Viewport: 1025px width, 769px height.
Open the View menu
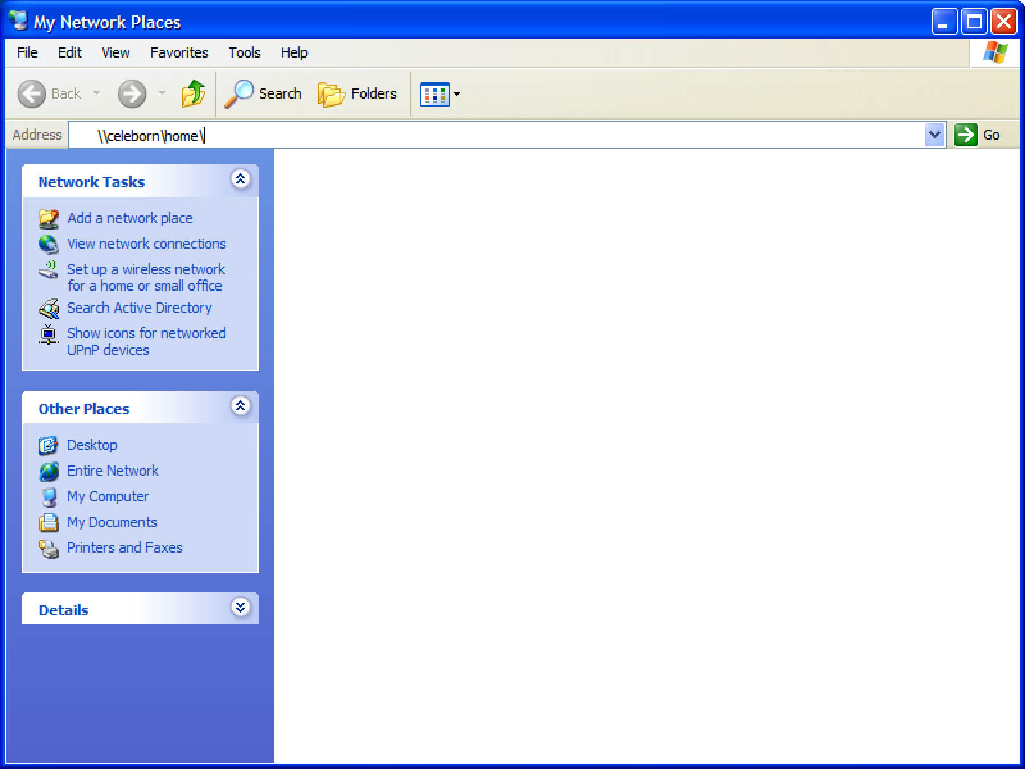click(116, 52)
